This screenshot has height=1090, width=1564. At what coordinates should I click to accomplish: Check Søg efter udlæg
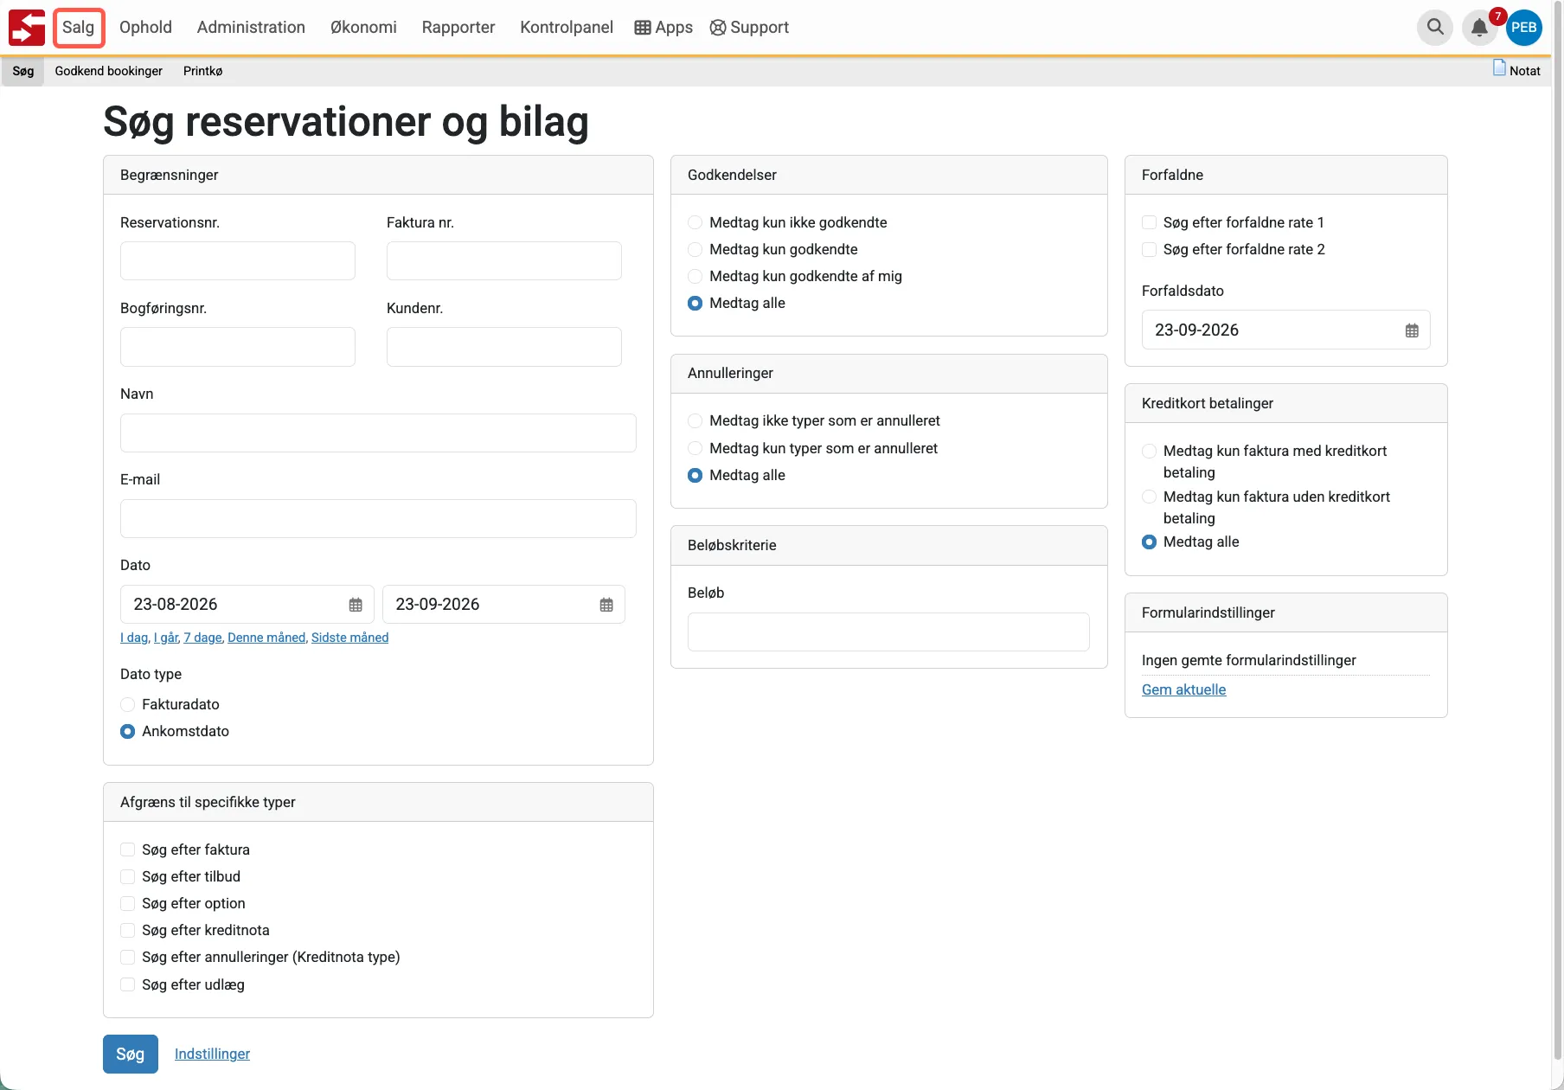click(127, 985)
